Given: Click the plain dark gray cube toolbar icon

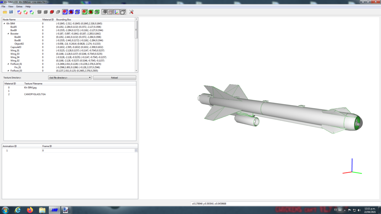Looking at the screenshot, I should (x=46, y=12).
